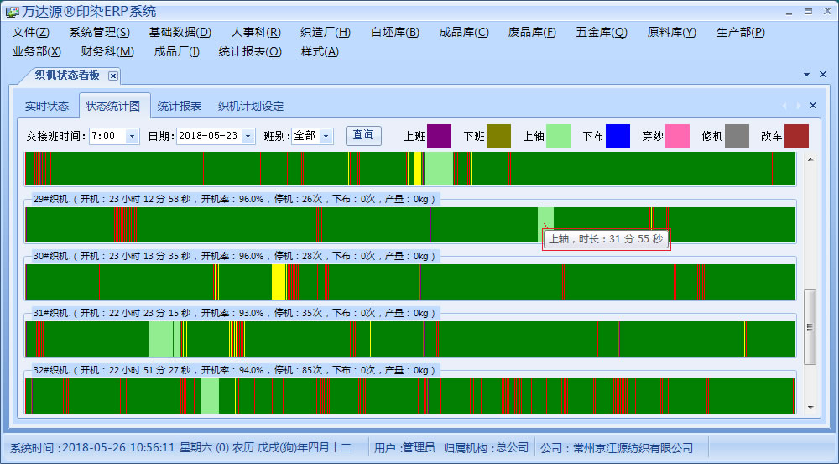Click the app icon in title bar
Image resolution: width=839 pixels, height=464 pixels.
coord(12,12)
